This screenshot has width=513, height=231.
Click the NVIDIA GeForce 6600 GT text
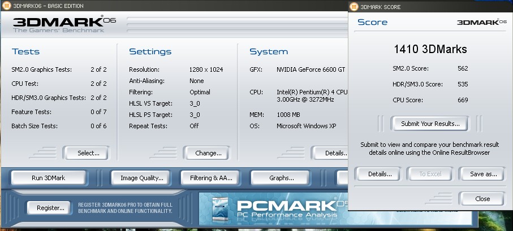(311, 69)
